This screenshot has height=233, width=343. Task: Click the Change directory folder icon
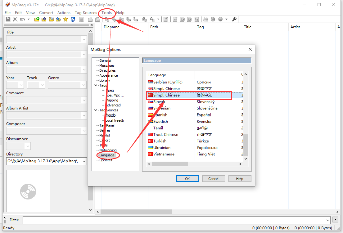click(x=37, y=19)
